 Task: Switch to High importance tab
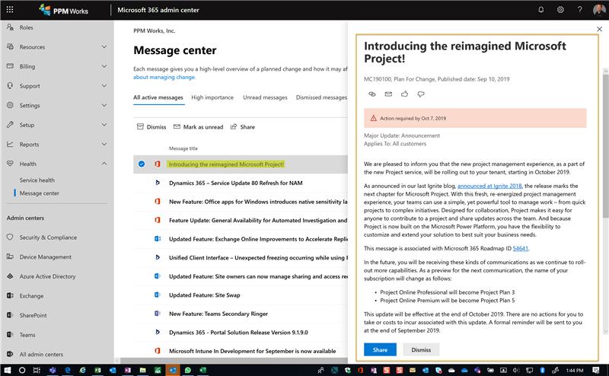(x=212, y=97)
